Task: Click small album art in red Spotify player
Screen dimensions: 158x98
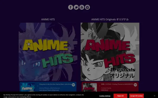Action: pyautogui.click(x=90, y=87)
